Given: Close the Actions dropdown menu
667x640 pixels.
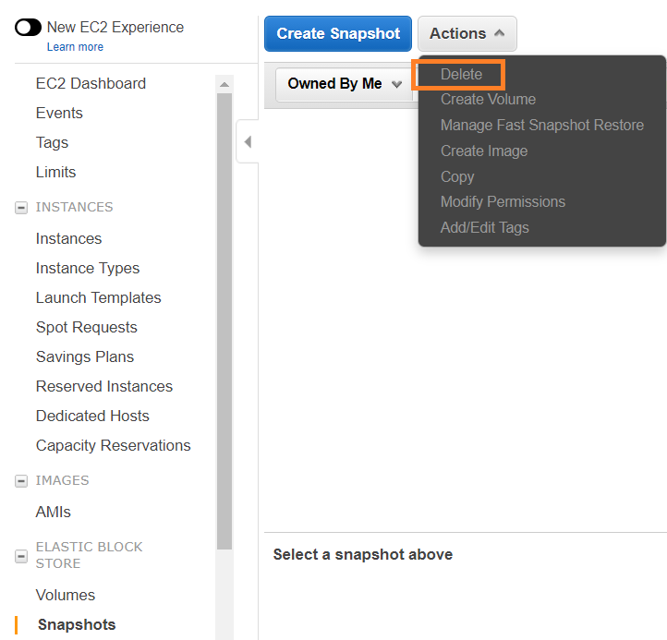Looking at the screenshot, I should point(467,33).
